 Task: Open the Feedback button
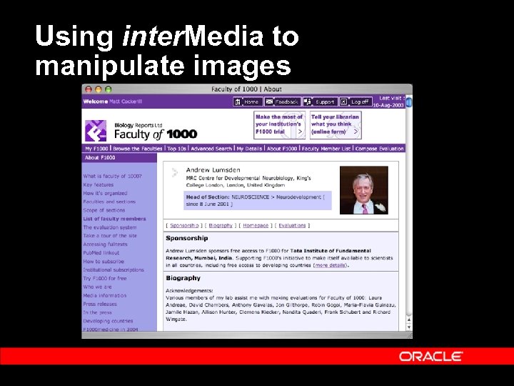click(283, 102)
